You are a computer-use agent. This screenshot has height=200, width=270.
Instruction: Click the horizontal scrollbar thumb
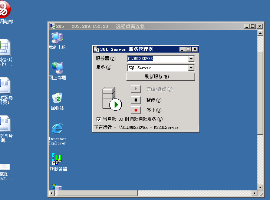(x=97, y=193)
